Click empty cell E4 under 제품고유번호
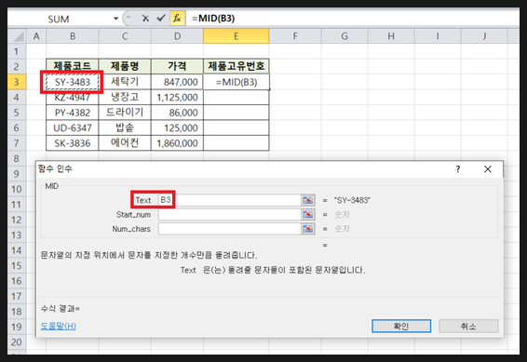Image resolution: width=527 pixels, height=362 pixels. pos(236,98)
